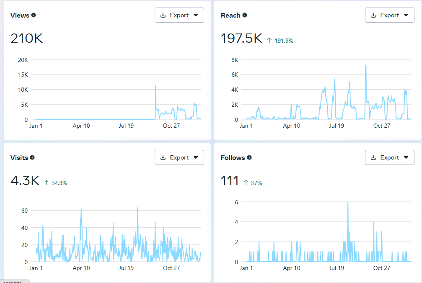Click the 8K axis label on Reach chart

(235, 60)
